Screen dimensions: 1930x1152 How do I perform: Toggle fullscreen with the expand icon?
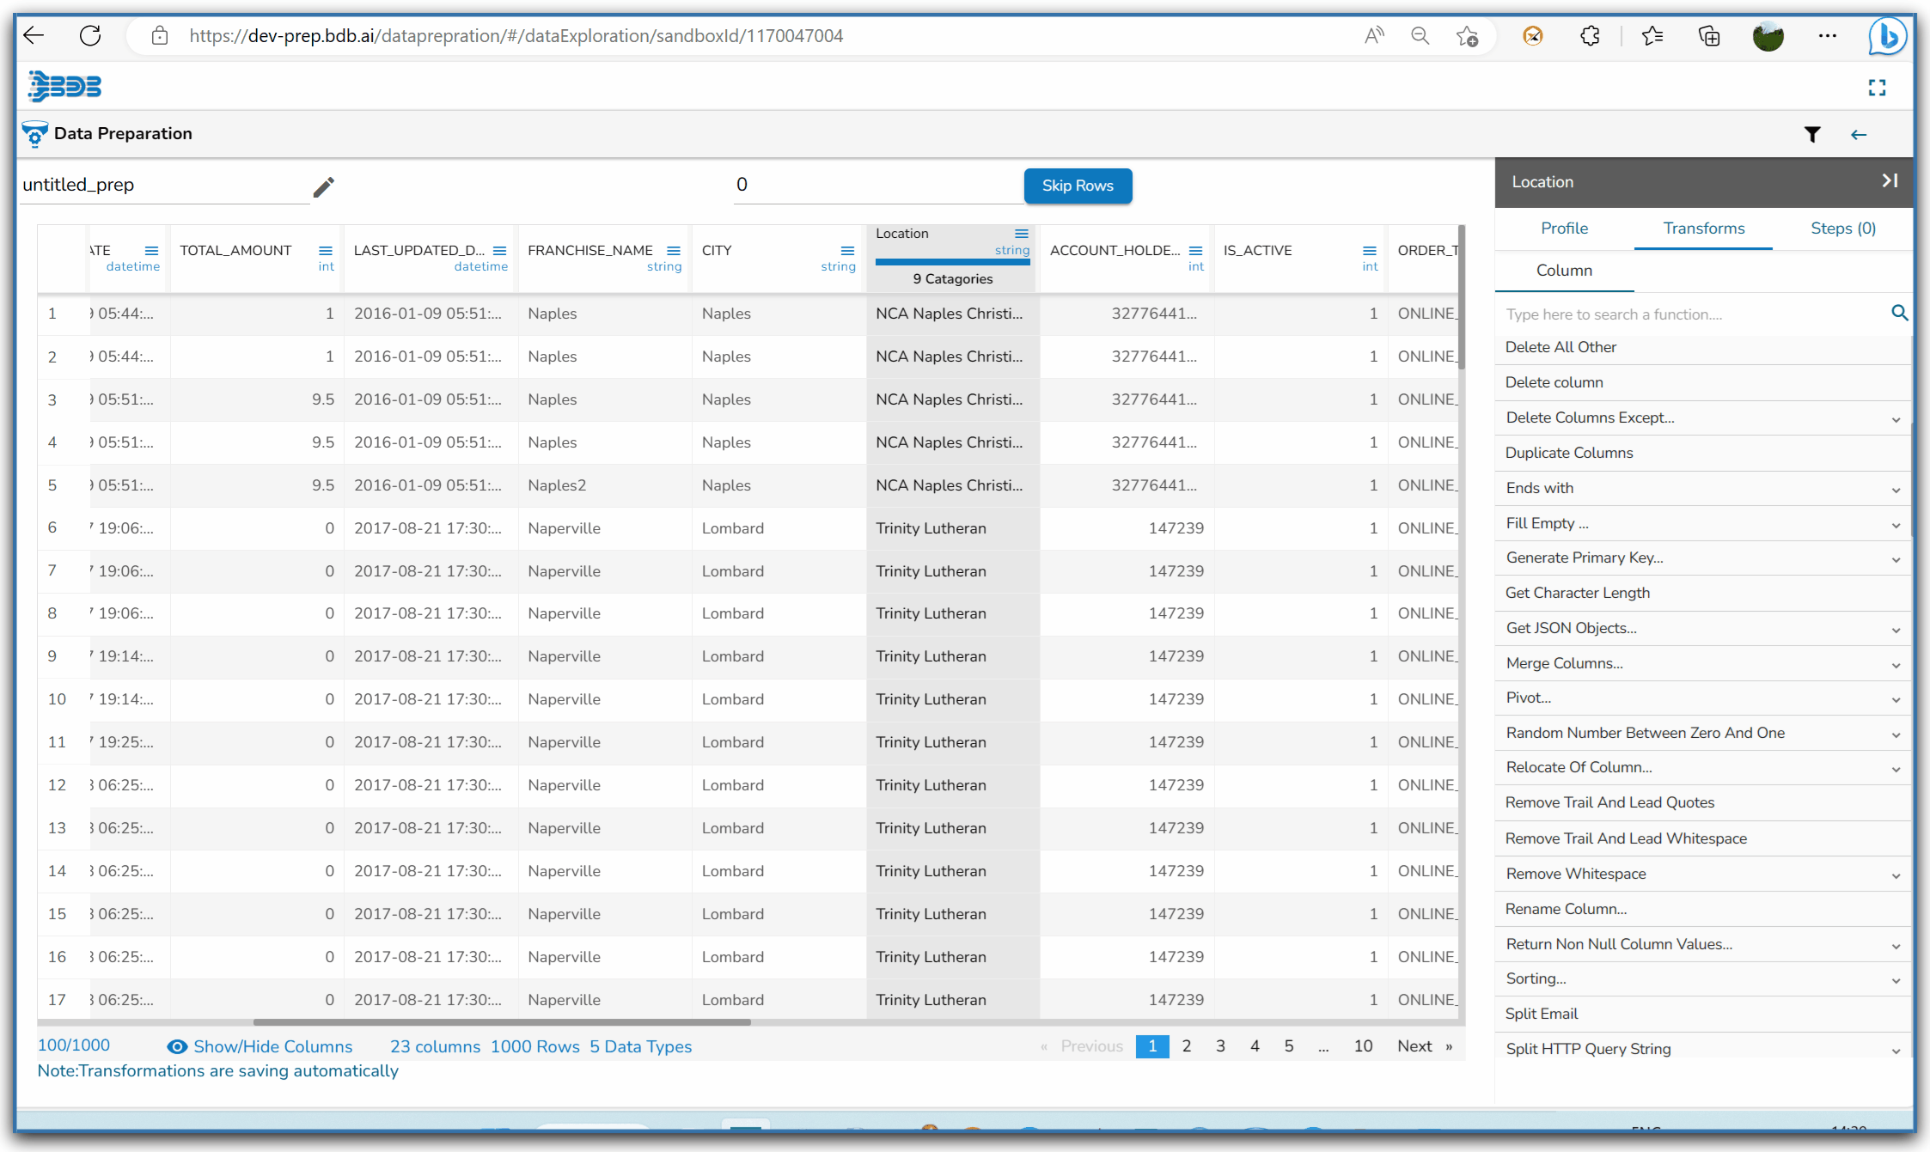point(1877,88)
